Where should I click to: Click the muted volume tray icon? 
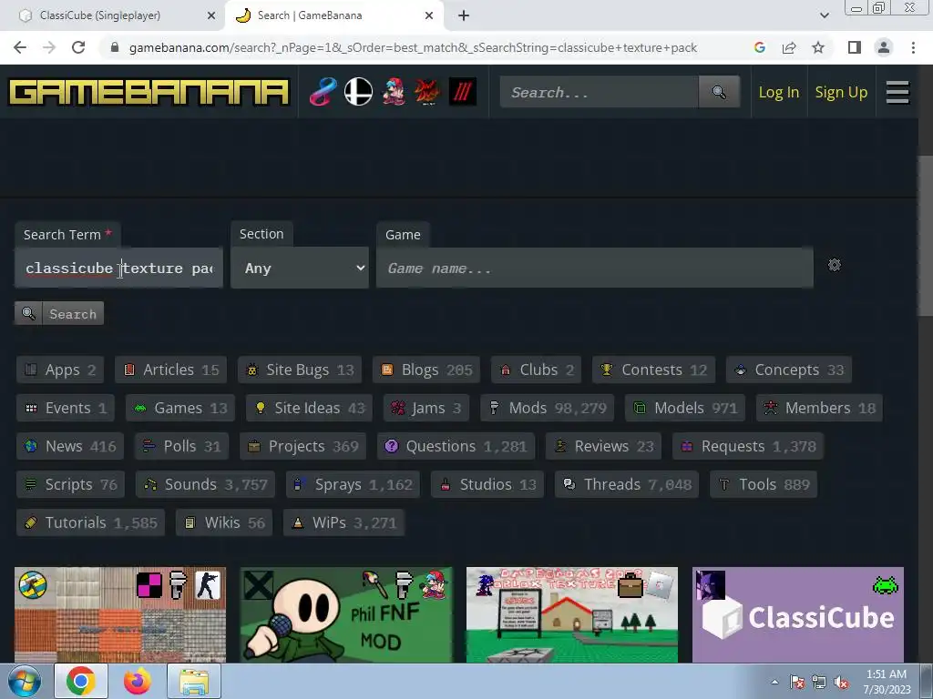841,682
